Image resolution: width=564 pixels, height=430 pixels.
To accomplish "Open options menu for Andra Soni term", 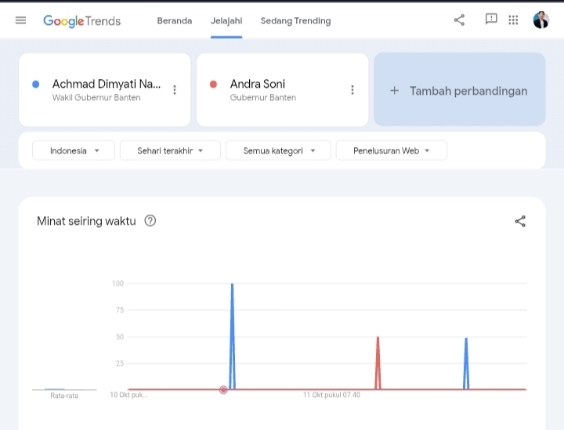I will (x=352, y=90).
